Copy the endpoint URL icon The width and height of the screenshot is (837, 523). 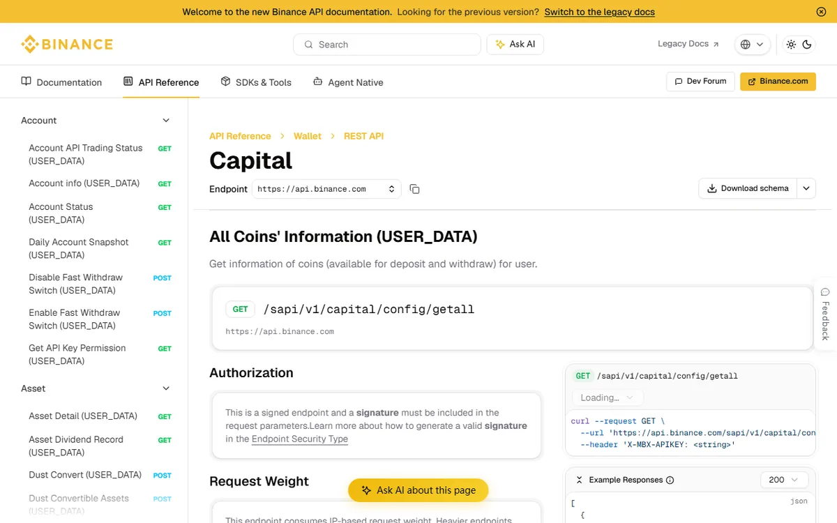[414, 189]
